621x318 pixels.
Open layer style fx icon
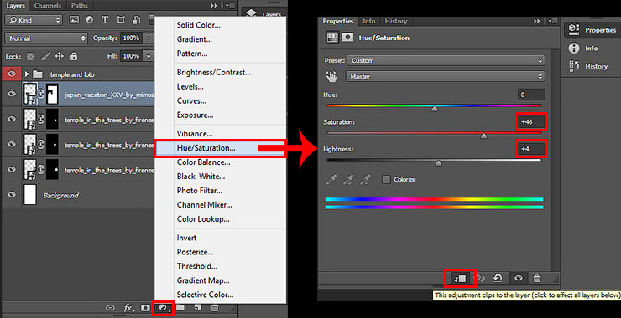pyautogui.click(x=128, y=307)
